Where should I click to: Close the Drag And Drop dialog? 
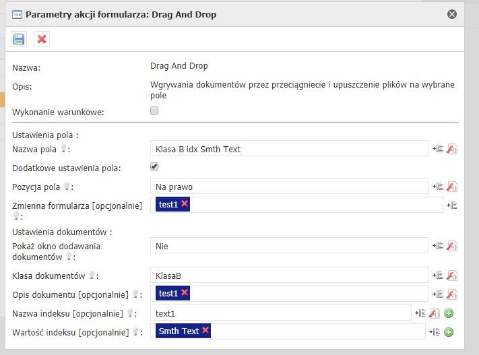tap(452, 14)
